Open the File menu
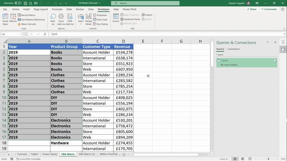The image size is (287, 161). pos(5,9)
